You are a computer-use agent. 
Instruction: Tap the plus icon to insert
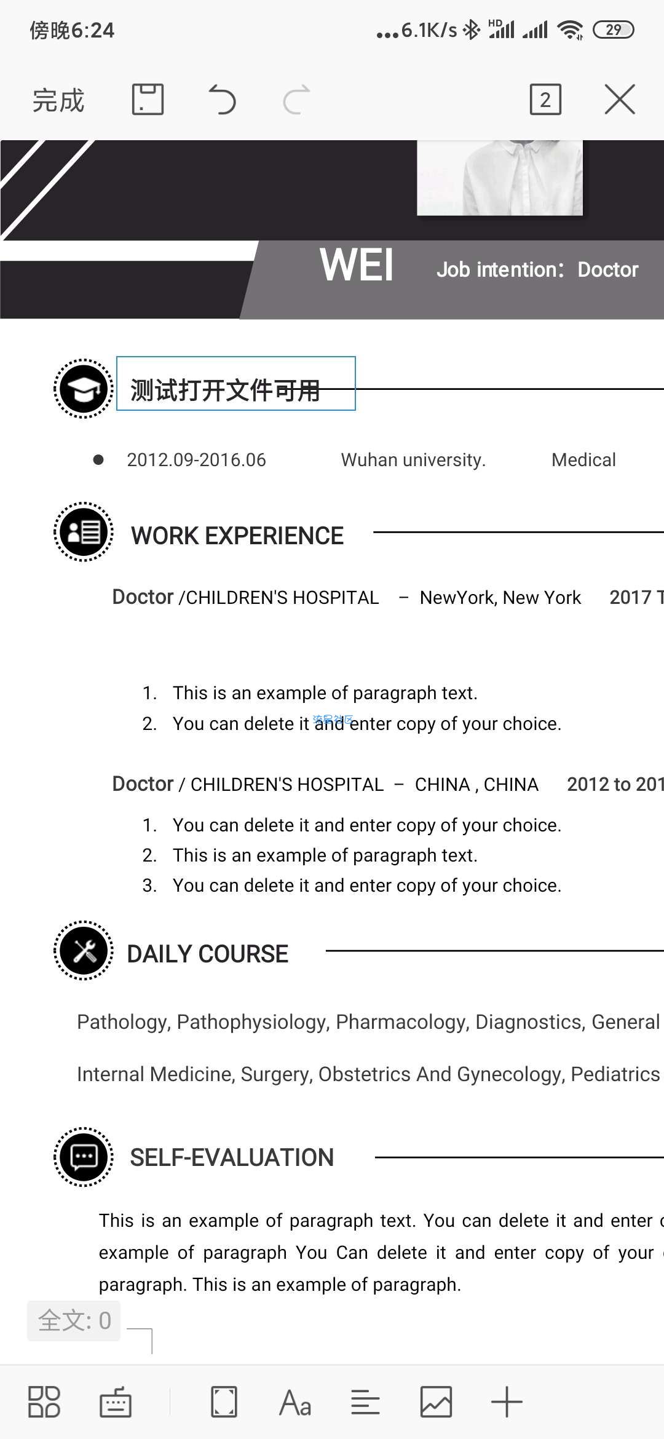507,1403
